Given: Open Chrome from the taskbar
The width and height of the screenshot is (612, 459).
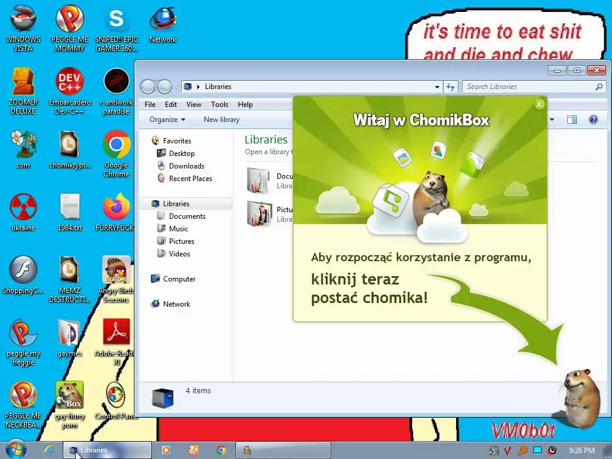Looking at the screenshot, I should pyautogui.click(x=221, y=450).
